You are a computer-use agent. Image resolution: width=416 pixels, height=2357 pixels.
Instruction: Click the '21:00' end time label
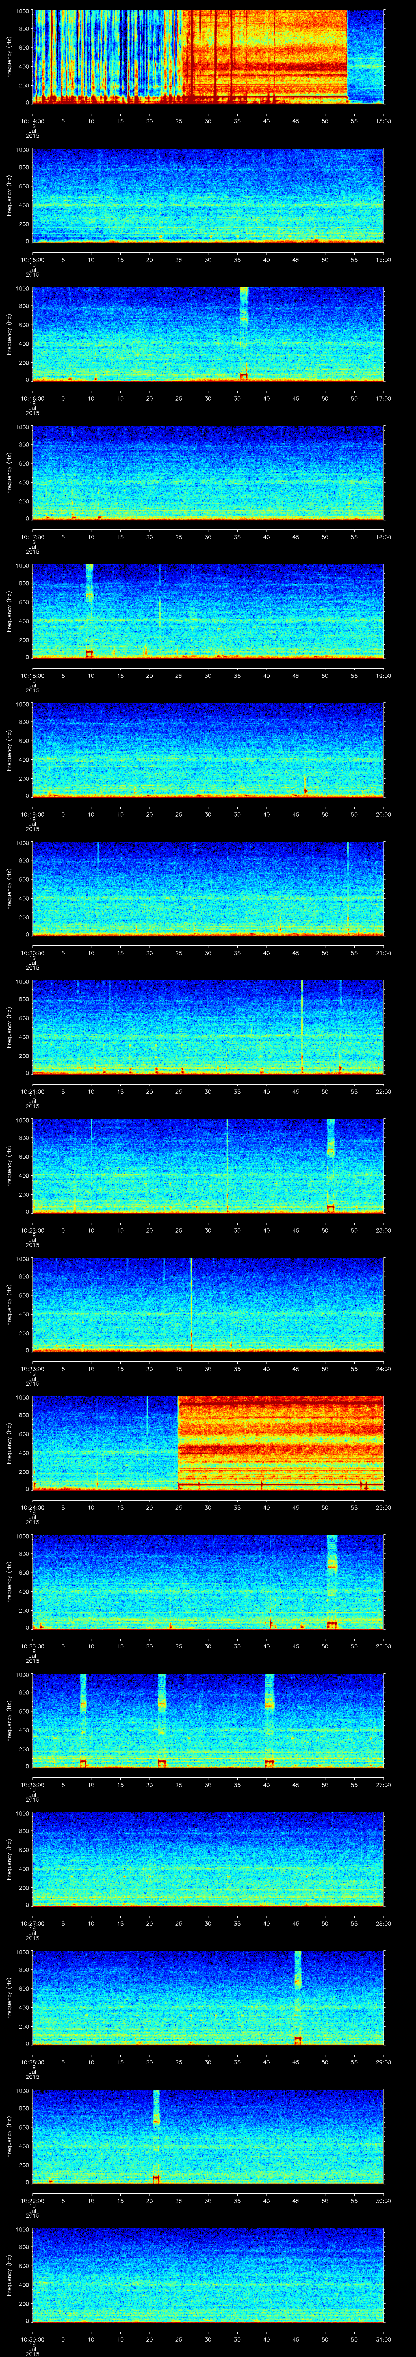pos(384,953)
